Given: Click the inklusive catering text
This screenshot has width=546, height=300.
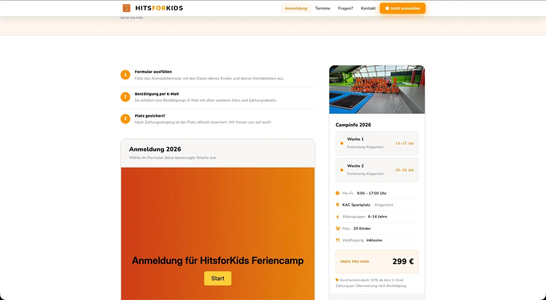Looking at the screenshot, I should coord(374,240).
